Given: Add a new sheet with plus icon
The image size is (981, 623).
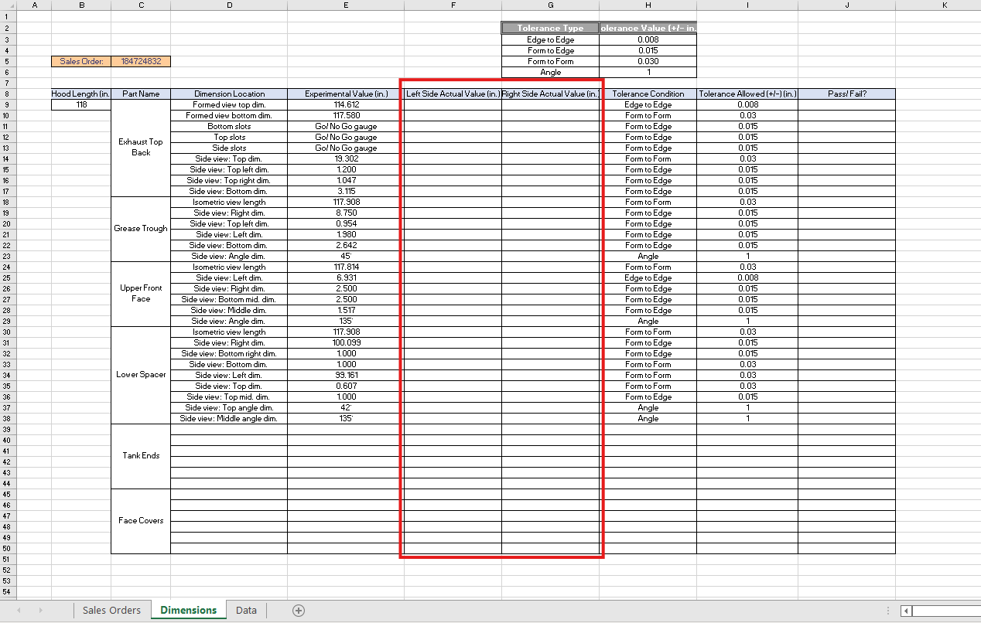Looking at the screenshot, I should tap(299, 611).
